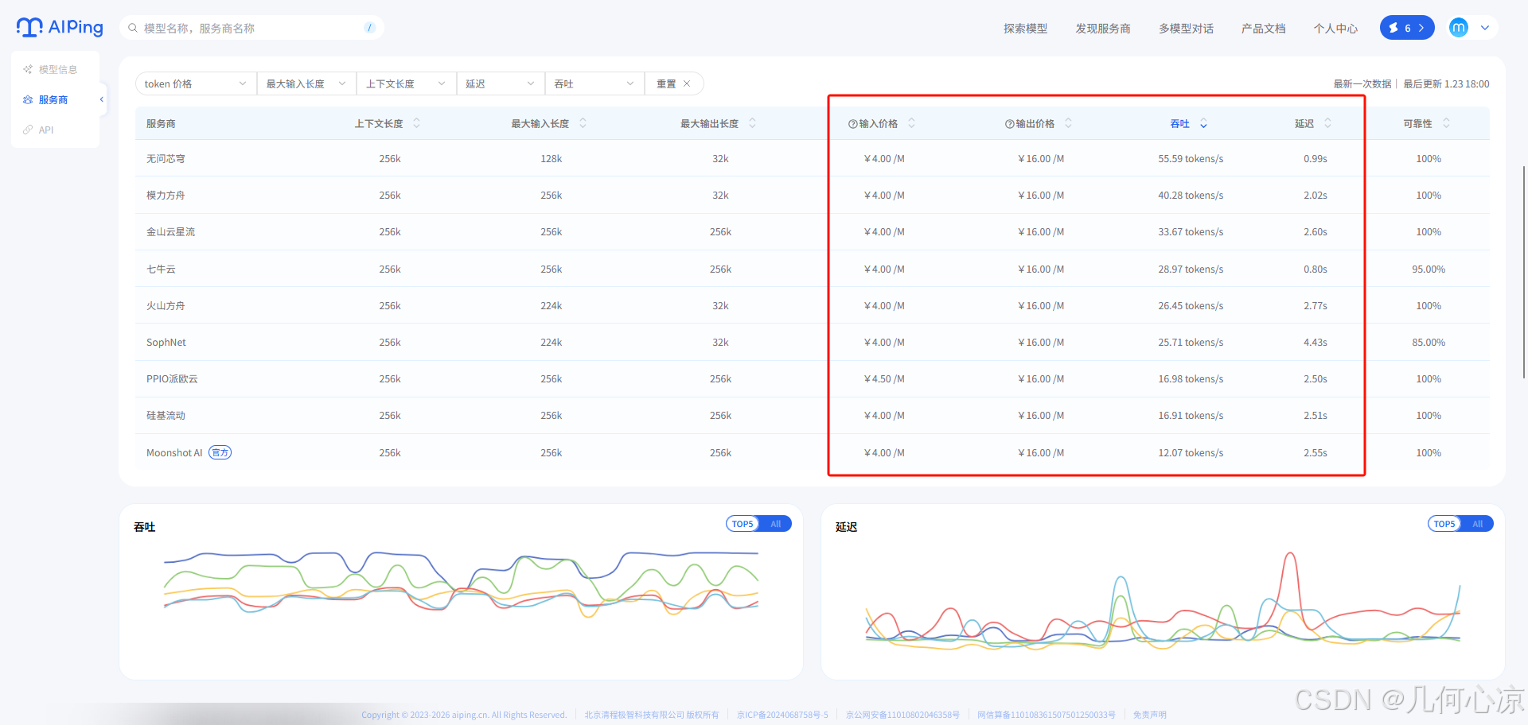Click the search magnifier icon

[133, 28]
